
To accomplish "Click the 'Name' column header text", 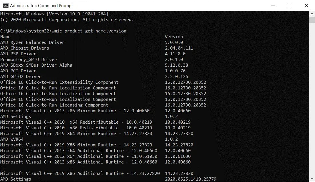I will [x=5, y=37].
